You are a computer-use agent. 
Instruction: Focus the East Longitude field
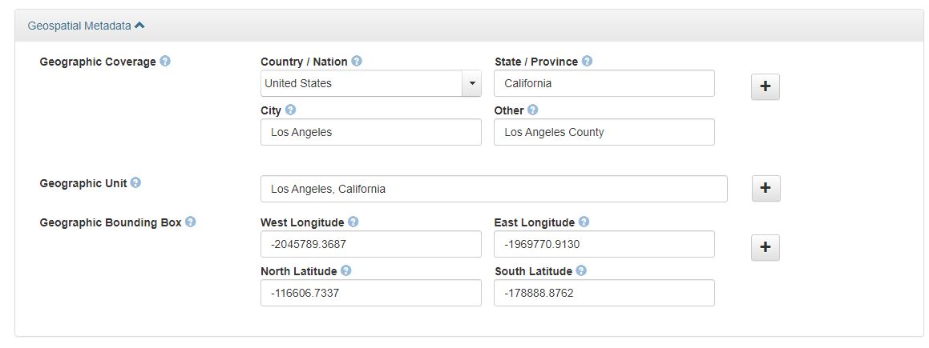click(604, 244)
